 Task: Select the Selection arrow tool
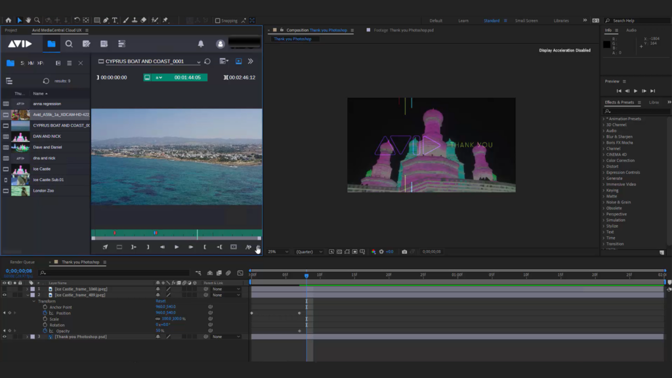pos(19,20)
